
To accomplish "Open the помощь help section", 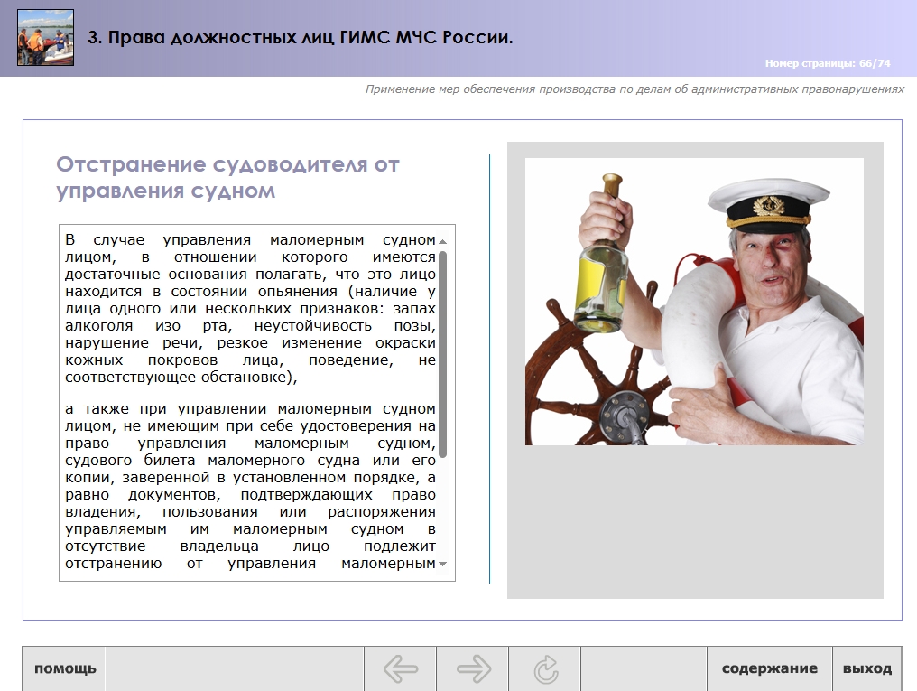I will pyautogui.click(x=65, y=669).
